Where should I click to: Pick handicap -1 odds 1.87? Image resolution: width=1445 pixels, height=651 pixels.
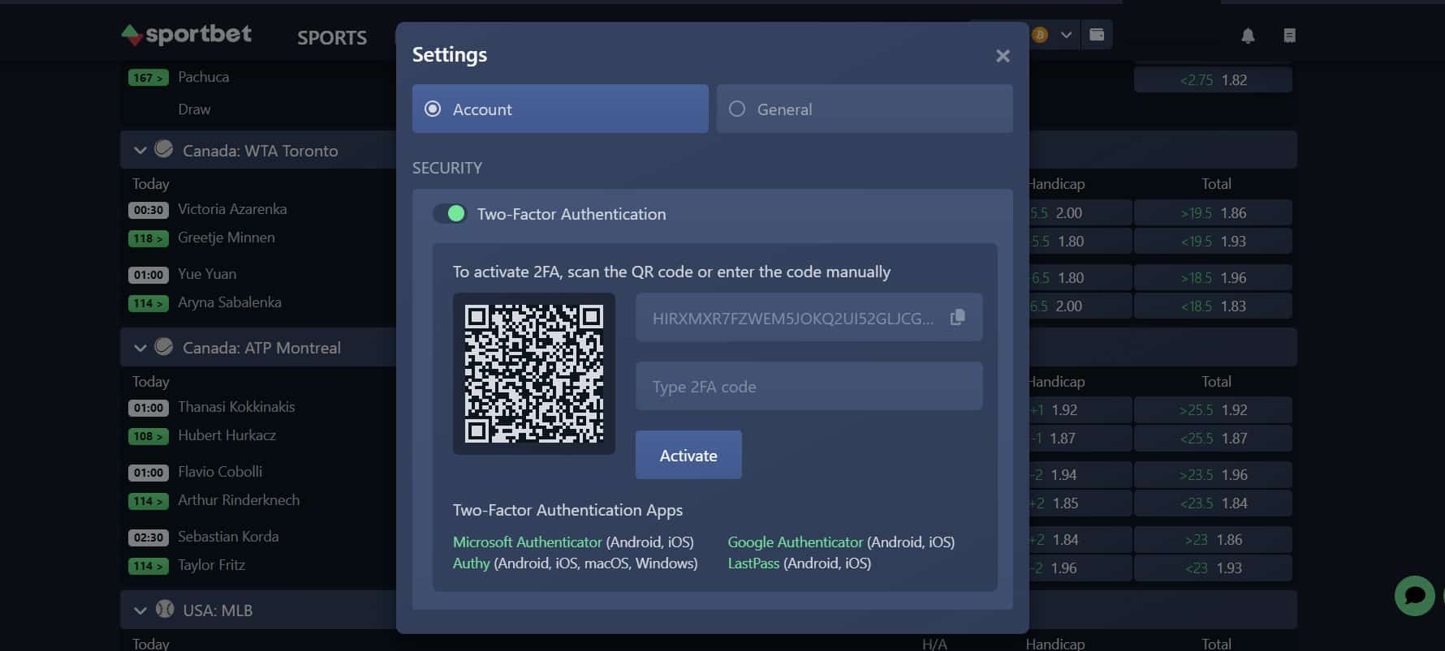click(x=1080, y=438)
